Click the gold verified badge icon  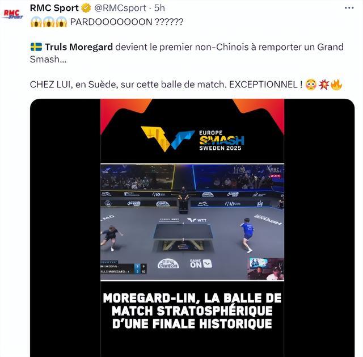coord(86,8)
